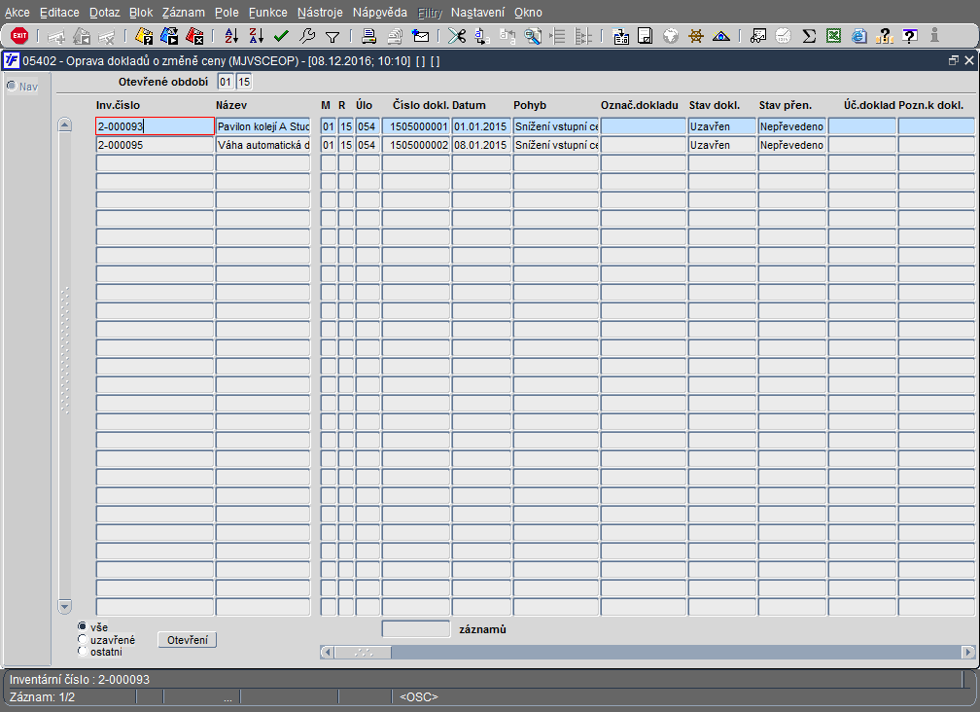Click Inv.číslo field with 2-000095
980x712 pixels.
click(155, 145)
